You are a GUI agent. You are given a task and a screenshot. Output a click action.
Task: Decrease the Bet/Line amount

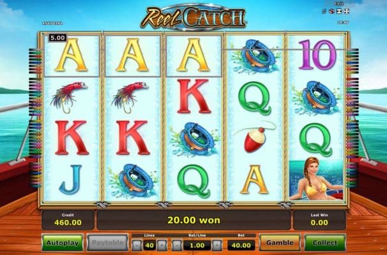click(177, 245)
